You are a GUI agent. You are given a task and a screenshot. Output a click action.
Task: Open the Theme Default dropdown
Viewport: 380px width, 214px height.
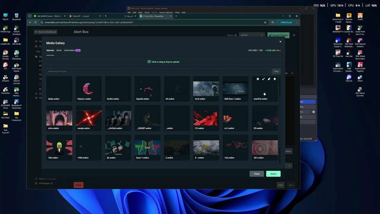pos(252,35)
